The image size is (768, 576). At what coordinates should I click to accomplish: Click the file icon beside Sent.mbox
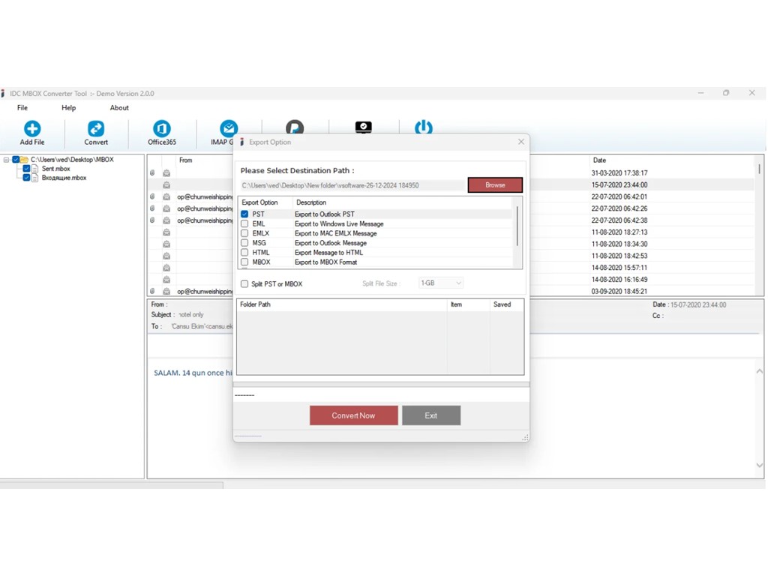point(34,169)
